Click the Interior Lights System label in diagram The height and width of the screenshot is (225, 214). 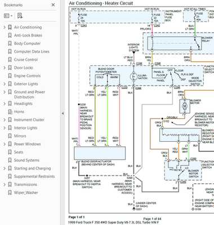[133, 47]
